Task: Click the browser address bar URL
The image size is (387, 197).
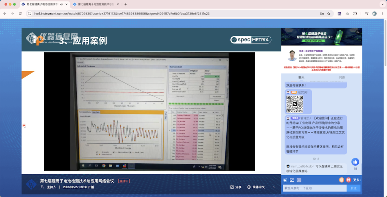Action: click(122, 14)
